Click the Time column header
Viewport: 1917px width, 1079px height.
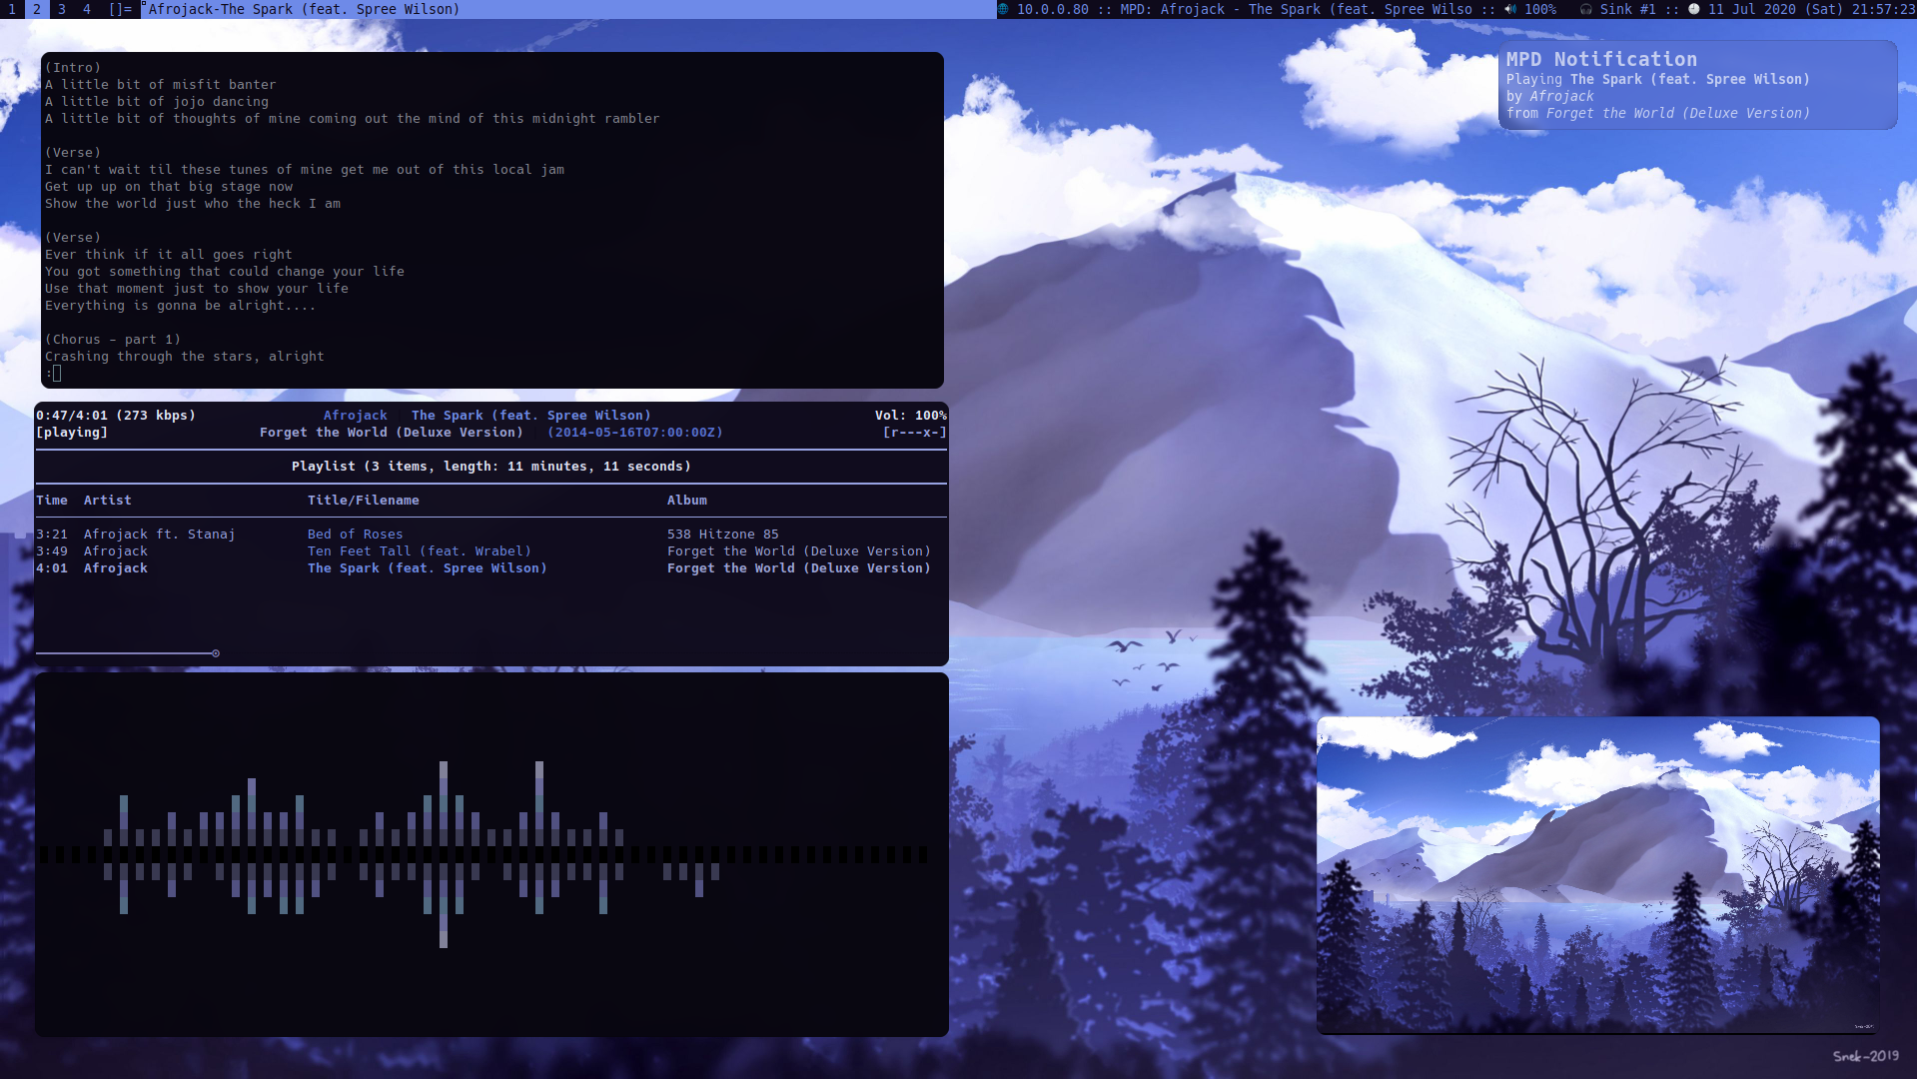point(52,500)
